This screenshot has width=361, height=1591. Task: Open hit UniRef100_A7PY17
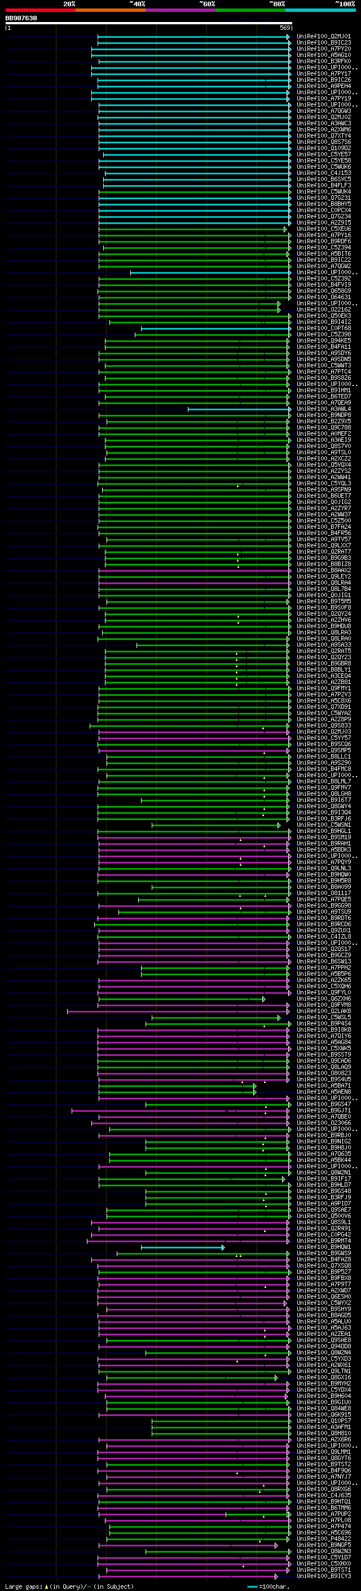point(323,73)
